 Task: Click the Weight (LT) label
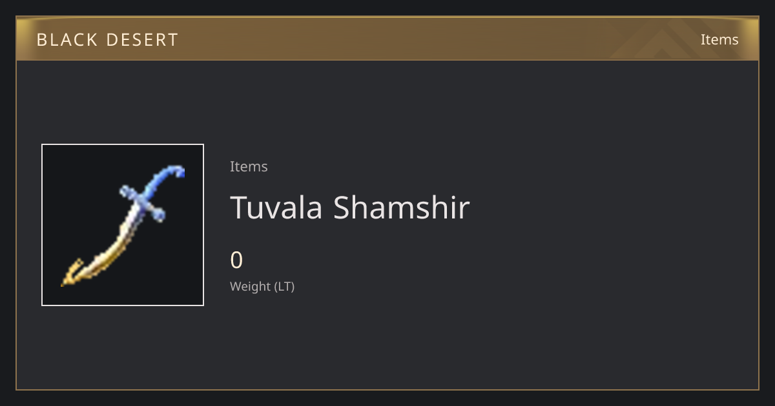pos(262,287)
